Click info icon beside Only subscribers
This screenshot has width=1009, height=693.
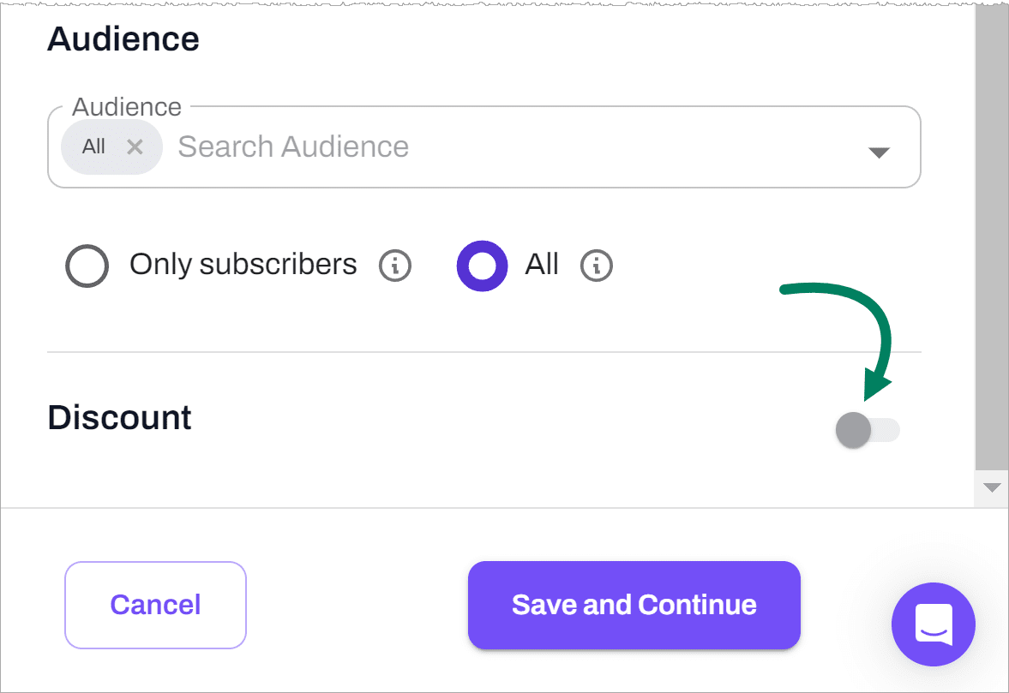pos(395,266)
